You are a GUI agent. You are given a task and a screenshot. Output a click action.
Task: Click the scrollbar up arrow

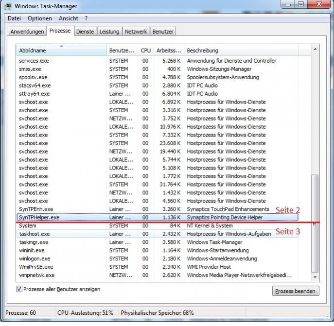pos(315,49)
